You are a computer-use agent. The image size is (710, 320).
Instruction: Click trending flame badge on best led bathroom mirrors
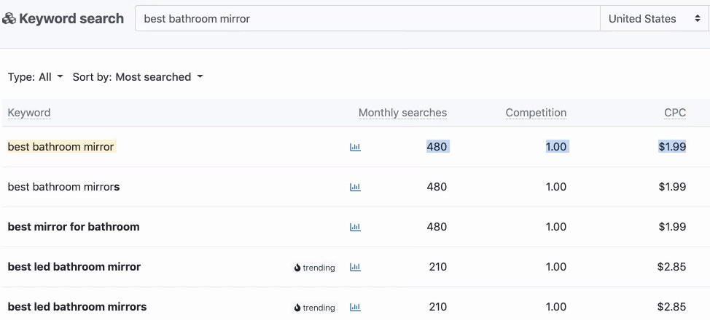coord(315,308)
